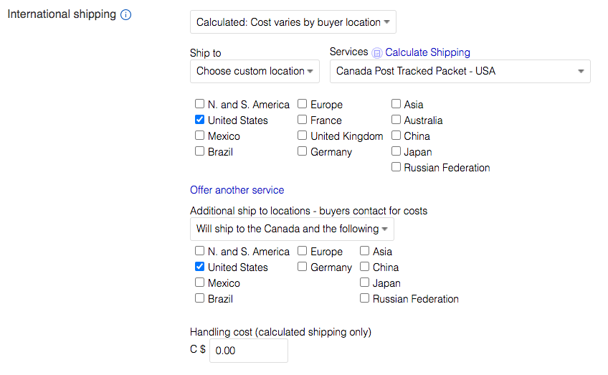
Task: Click the calculator icon beside Calculate Shipping
Action: 376,53
